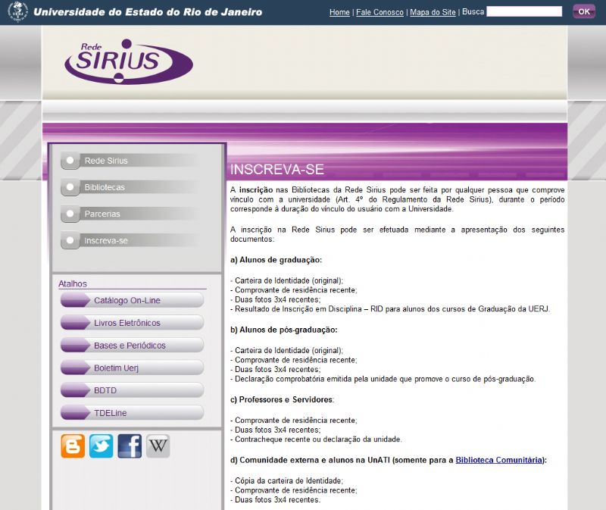
Task: Click 'b) Alunos de pós-graduação:' heading
Action: [283, 330]
